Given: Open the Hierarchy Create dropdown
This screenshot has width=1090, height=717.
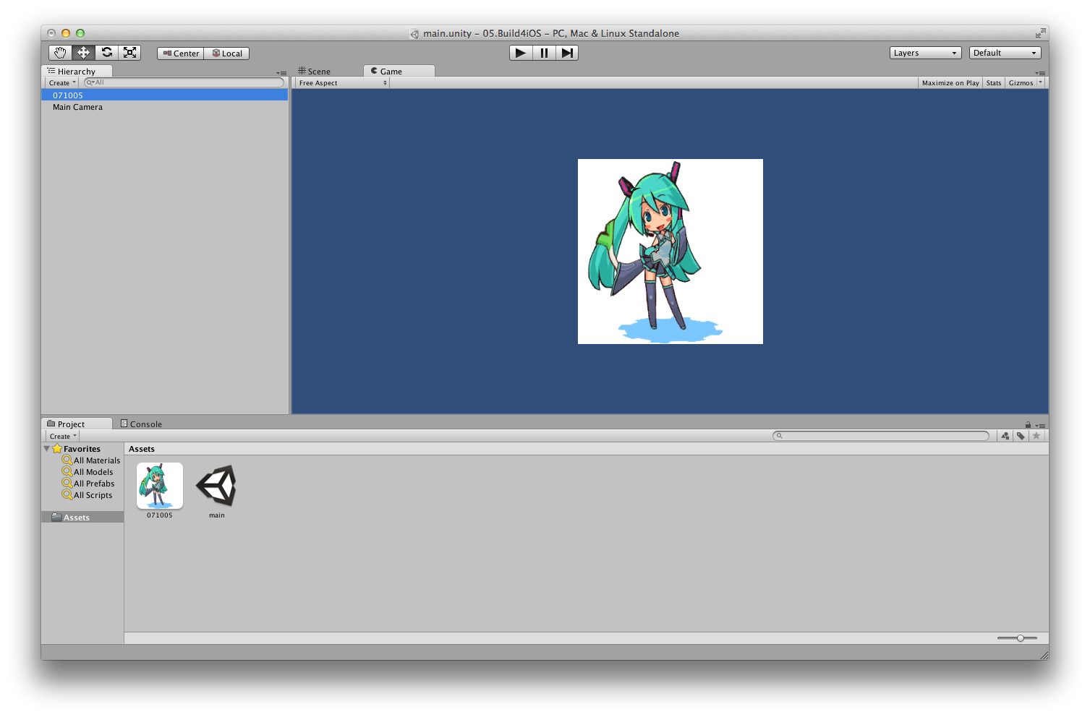Looking at the screenshot, I should click(62, 83).
